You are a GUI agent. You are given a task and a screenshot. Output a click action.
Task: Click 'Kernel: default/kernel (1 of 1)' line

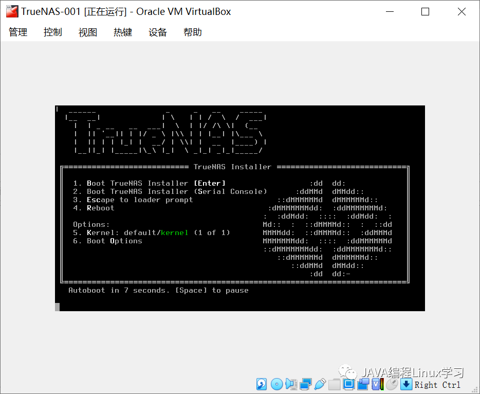[x=152, y=233]
